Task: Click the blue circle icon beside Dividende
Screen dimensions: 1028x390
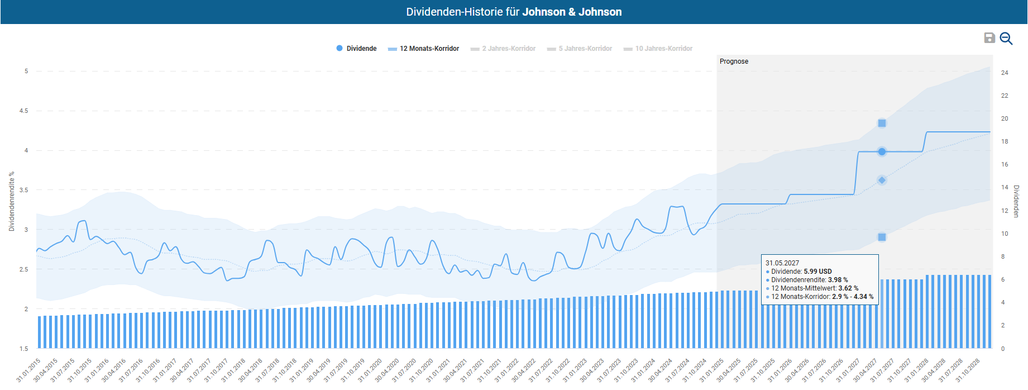Action: click(x=340, y=49)
